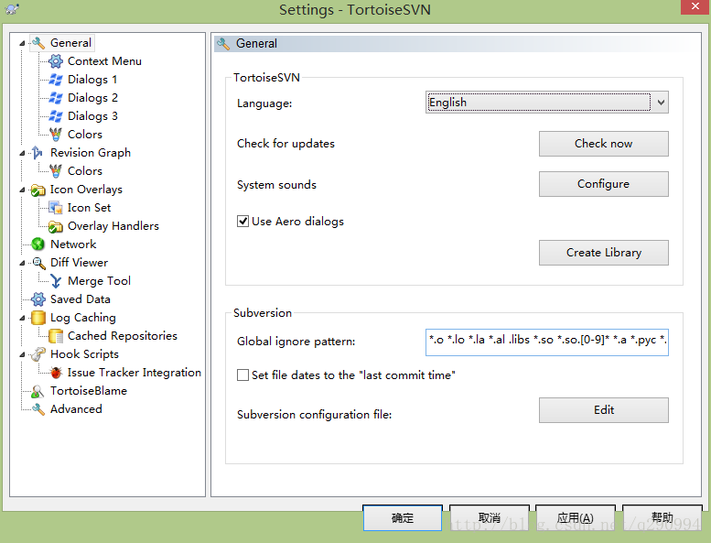The height and width of the screenshot is (543, 711).
Task: Click the Icon Overlays folder icon
Action: coord(38,190)
